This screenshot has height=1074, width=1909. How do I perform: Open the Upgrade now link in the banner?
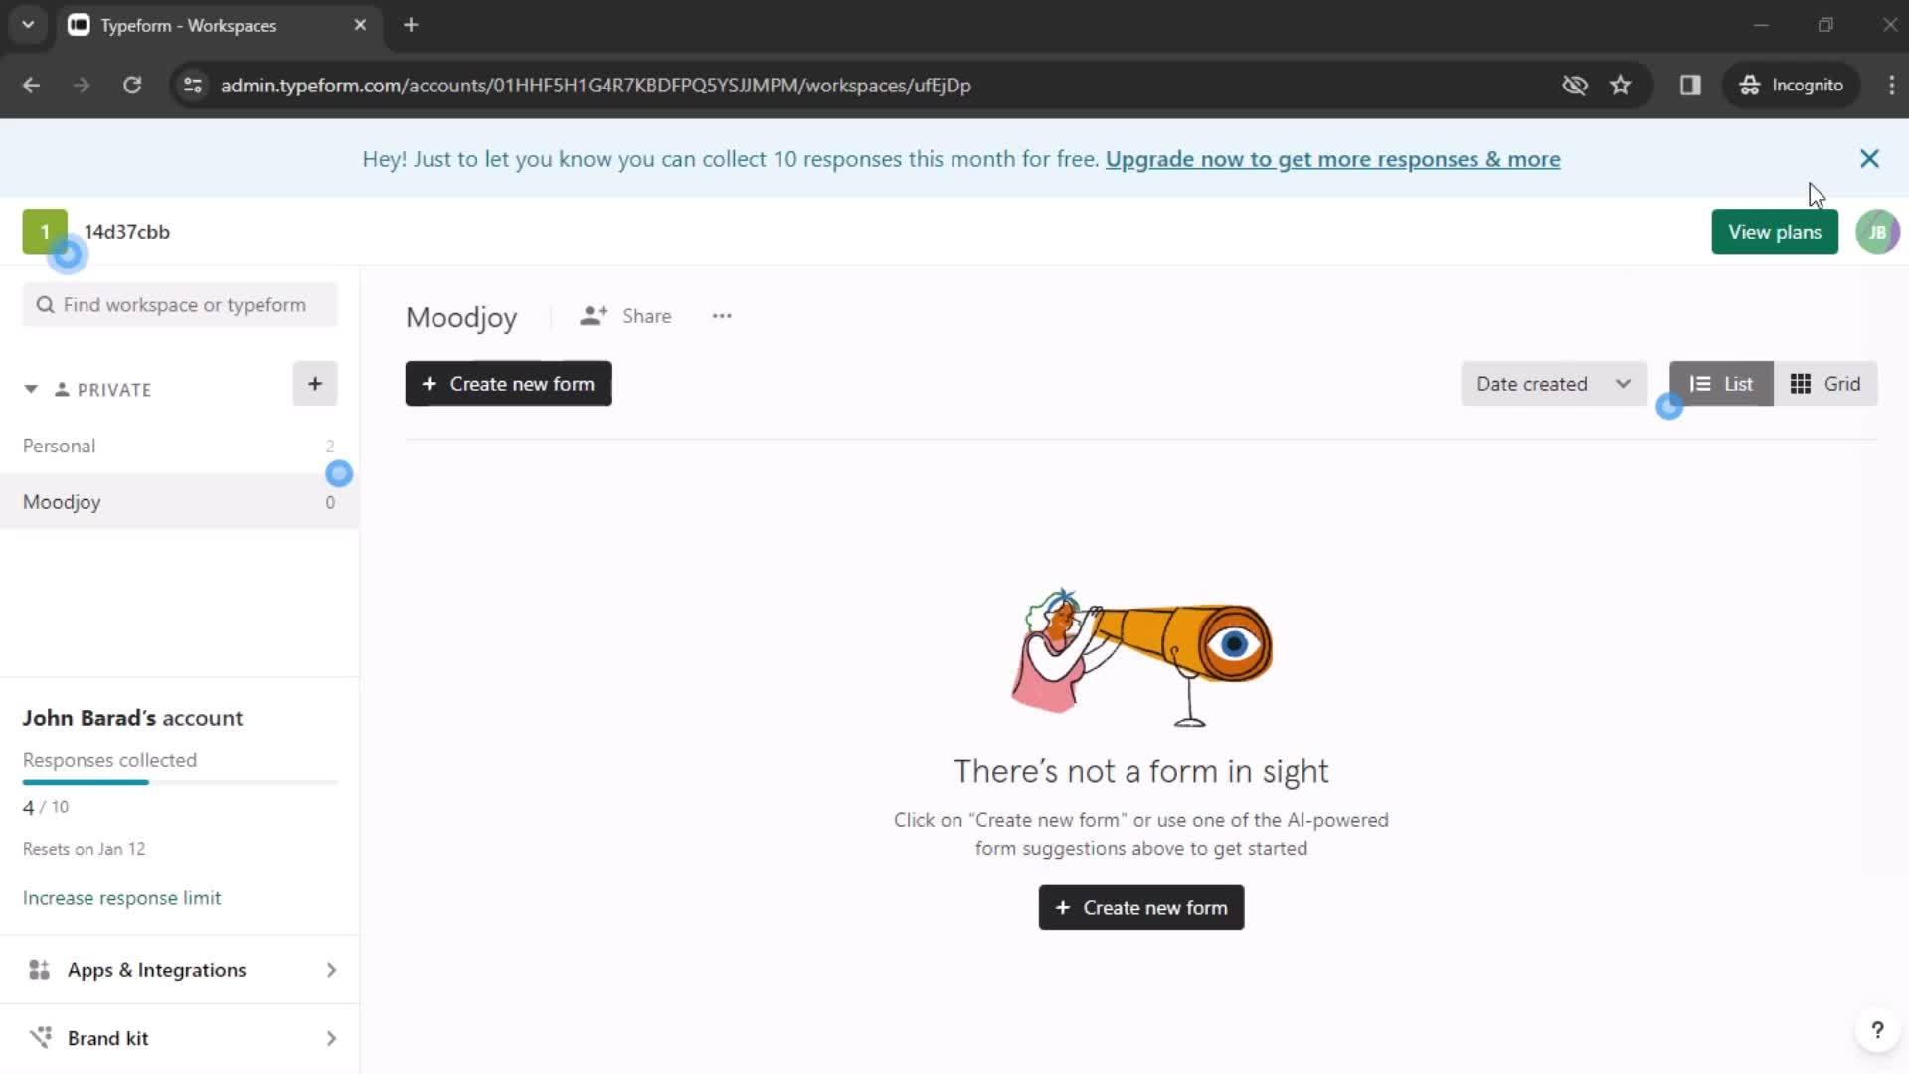1332,159
